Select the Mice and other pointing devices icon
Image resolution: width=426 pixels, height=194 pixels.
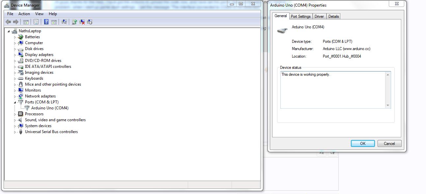pos(21,84)
